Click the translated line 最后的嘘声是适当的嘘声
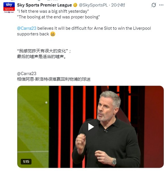Screen dimensions: 166x171 coord(41,57)
